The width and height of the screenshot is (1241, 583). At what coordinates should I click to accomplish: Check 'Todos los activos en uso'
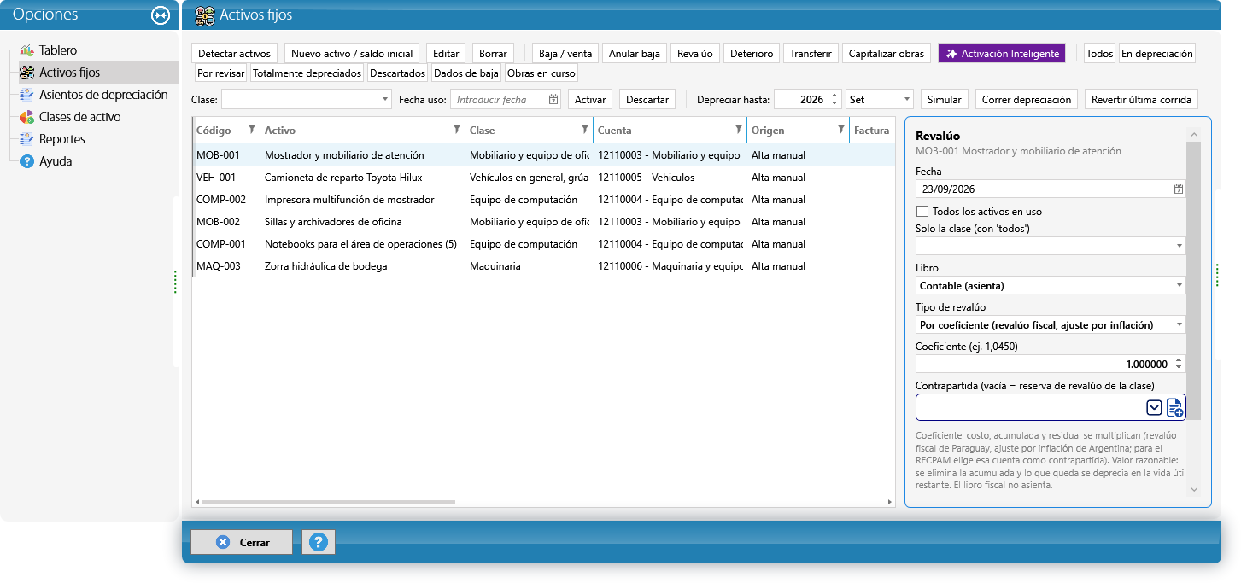point(922,212)
